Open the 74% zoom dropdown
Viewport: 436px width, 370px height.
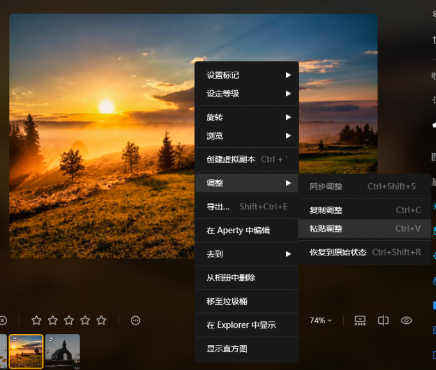pyautogui.click(x=321, y=320)
